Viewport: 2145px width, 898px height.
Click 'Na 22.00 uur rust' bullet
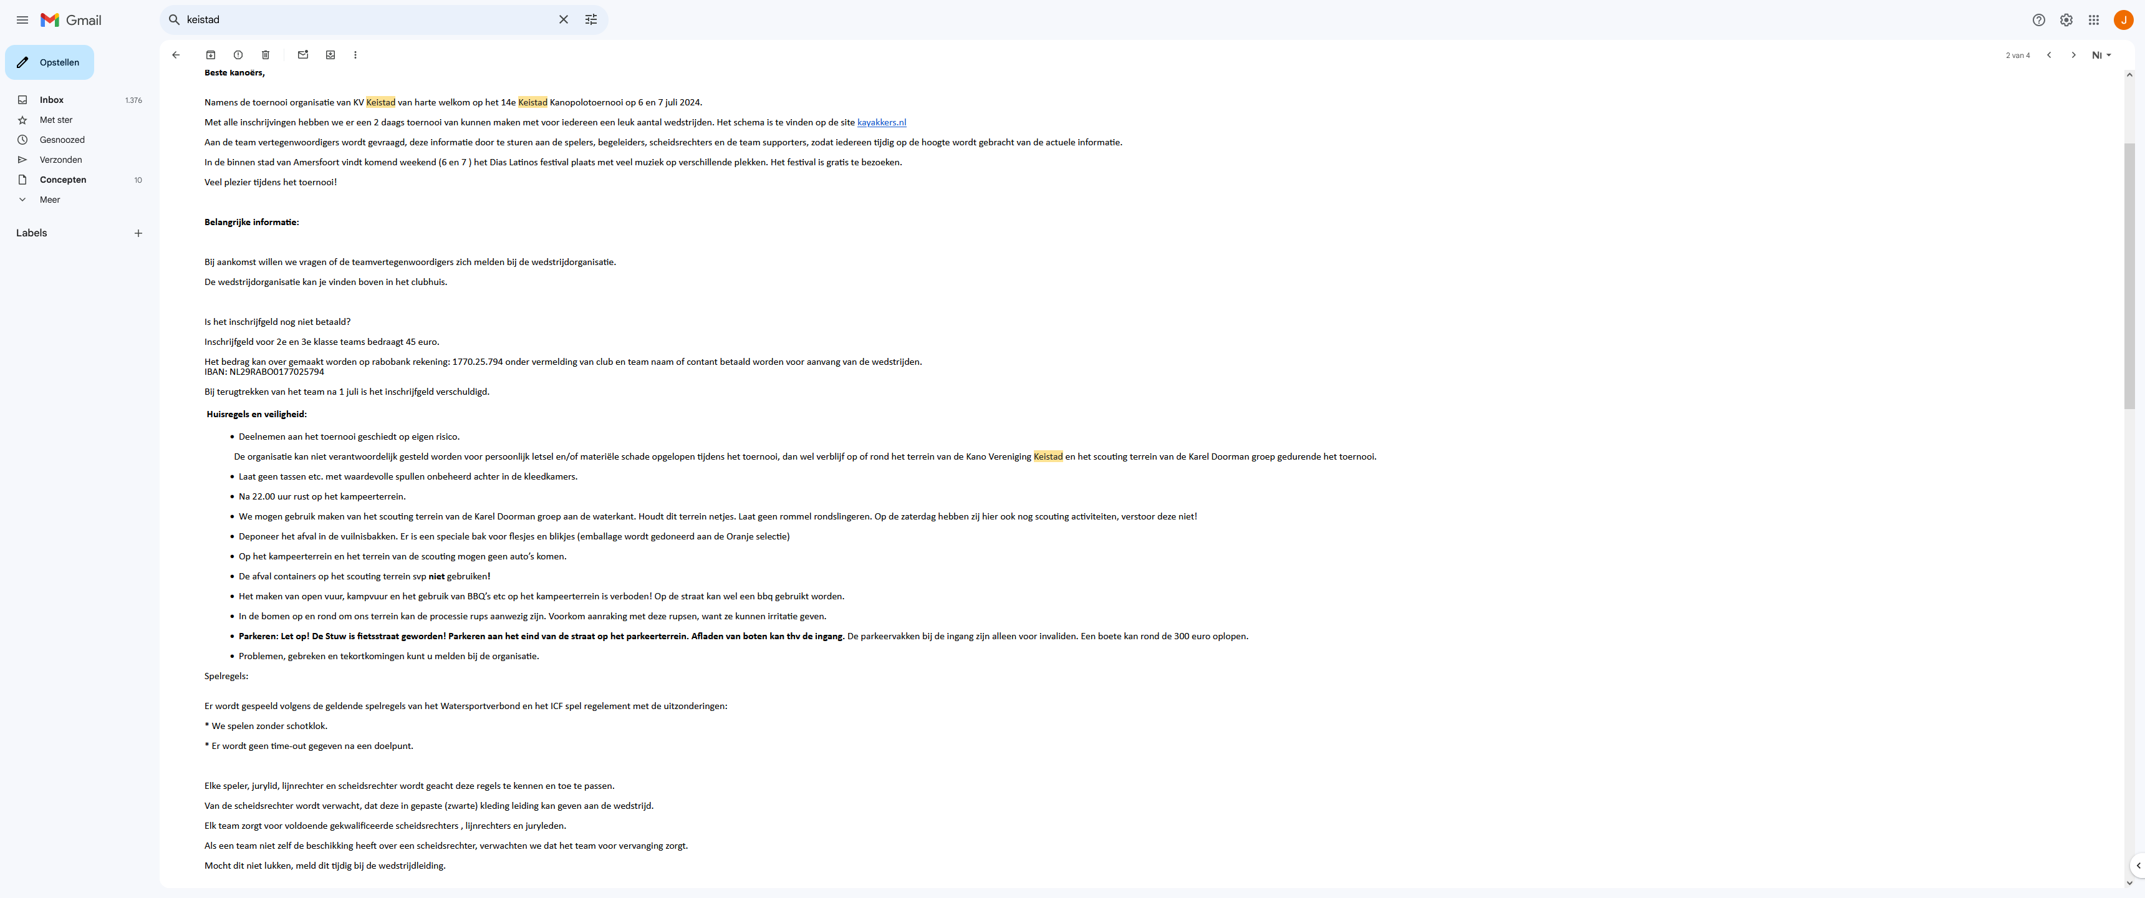click(322, 496)
